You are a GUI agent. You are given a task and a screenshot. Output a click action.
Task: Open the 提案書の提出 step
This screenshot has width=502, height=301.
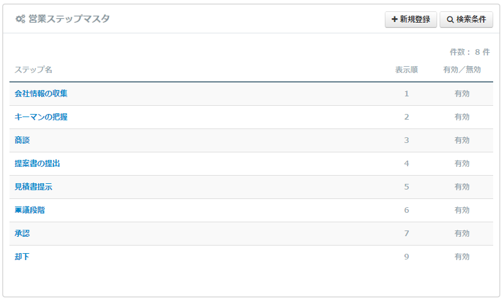pos(37,164)
